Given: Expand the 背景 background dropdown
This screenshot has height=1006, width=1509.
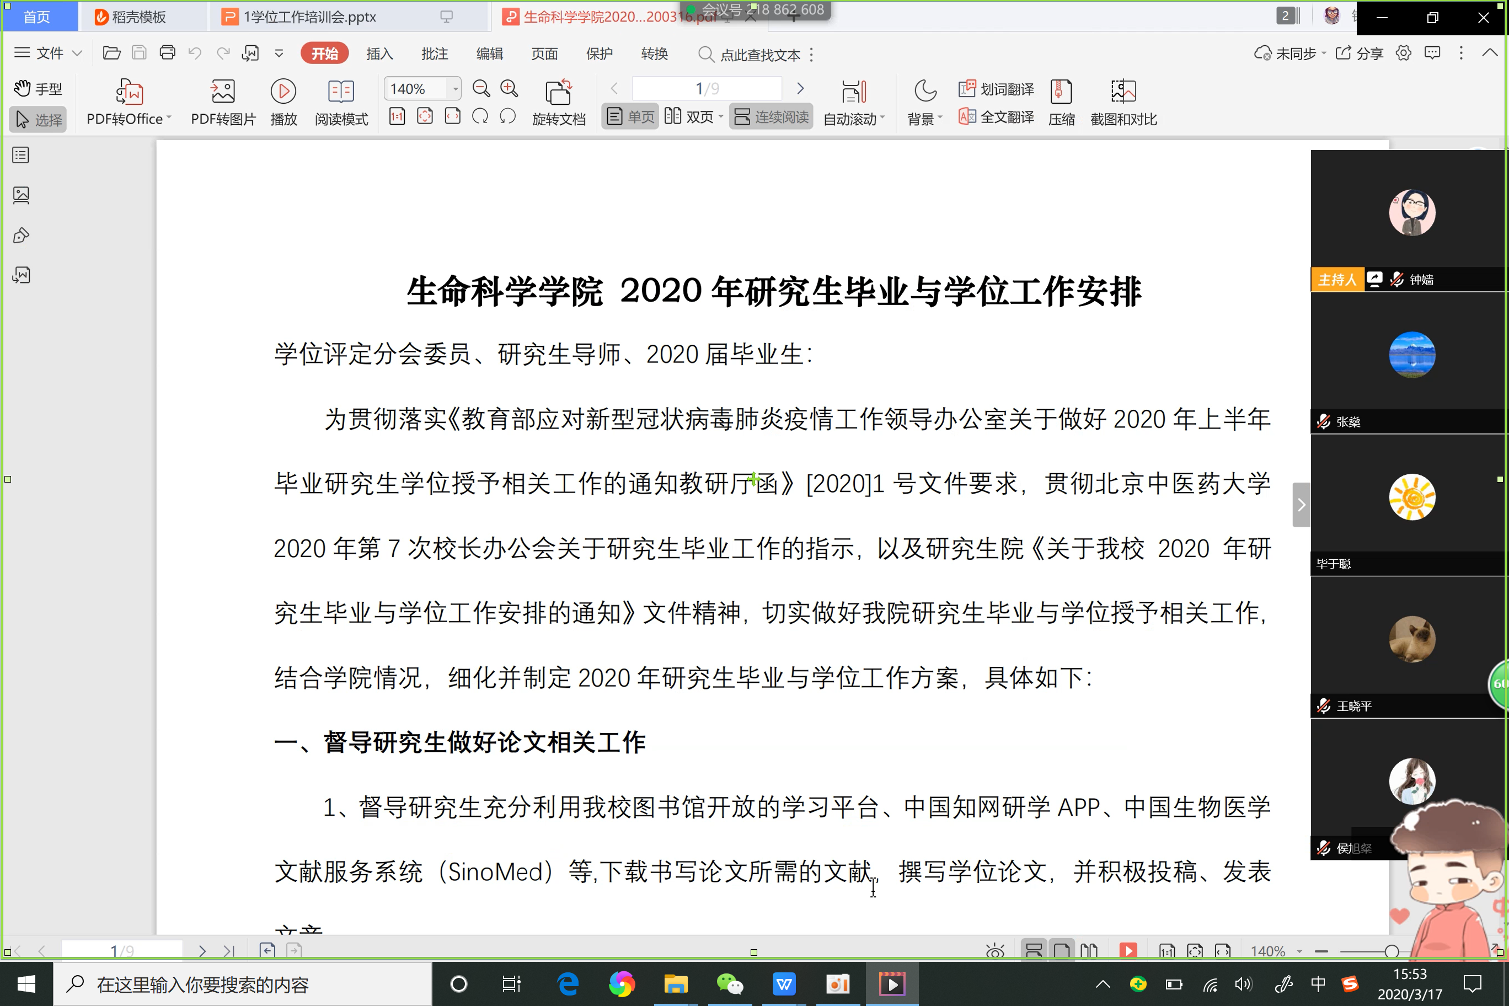Looking at the screenshot, I should pos(940,118).
